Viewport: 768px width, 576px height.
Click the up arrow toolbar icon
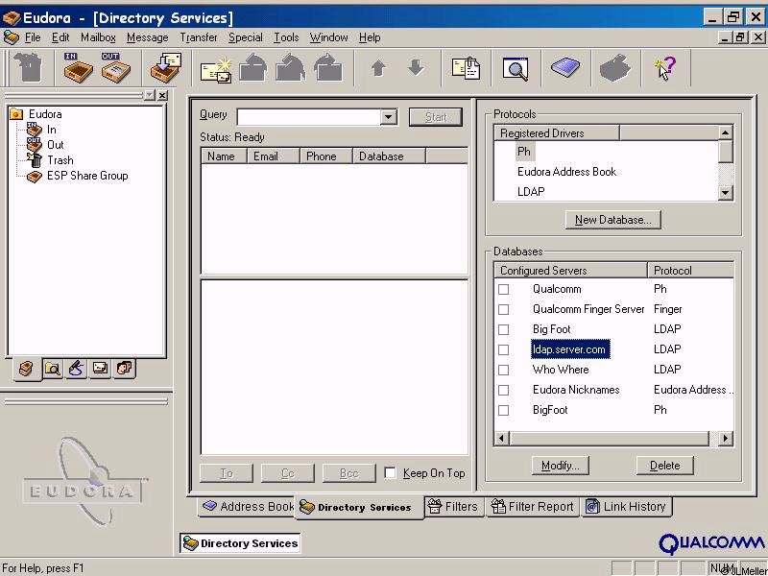click(x=378, y=68)
